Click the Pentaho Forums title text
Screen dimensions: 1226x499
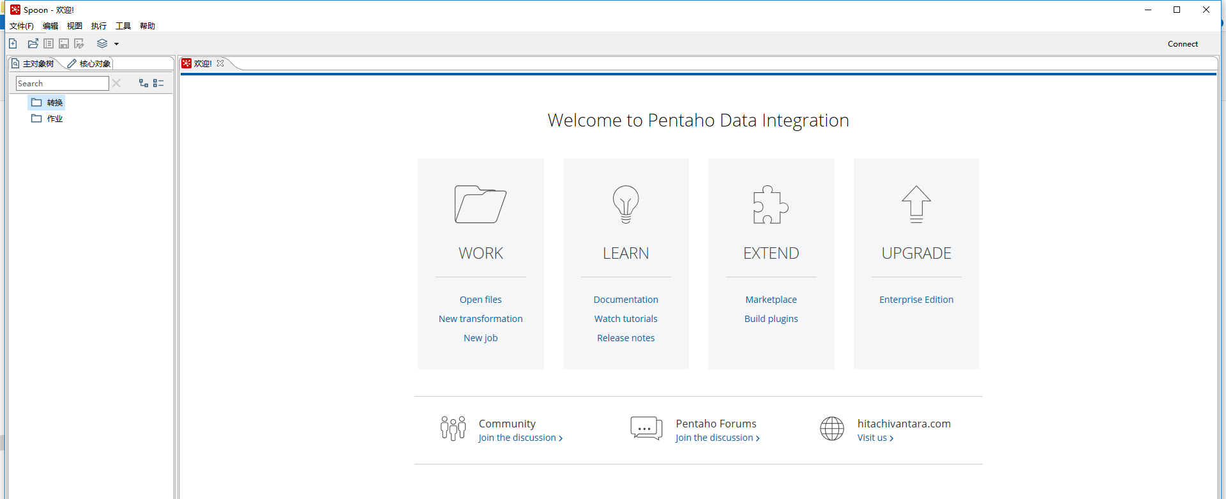716,424
